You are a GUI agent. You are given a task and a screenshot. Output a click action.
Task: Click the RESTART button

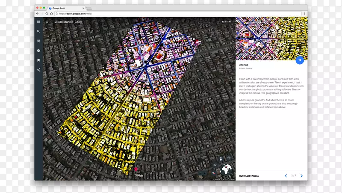point(227,22)
